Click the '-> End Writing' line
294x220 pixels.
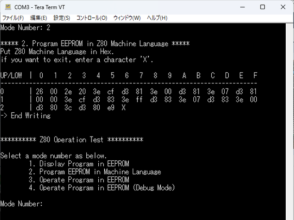[25, 116]
